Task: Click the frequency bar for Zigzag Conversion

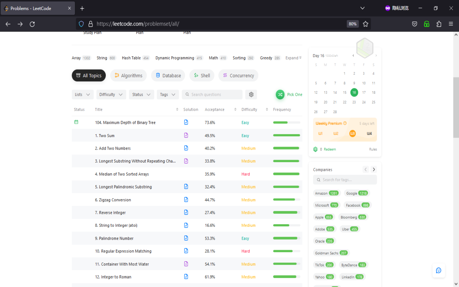Action: [x=287, y=199]
